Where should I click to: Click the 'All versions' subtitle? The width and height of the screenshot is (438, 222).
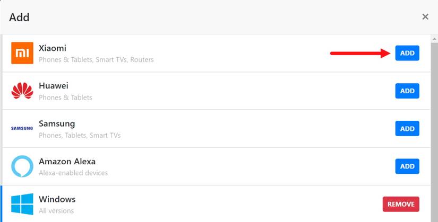[x=56, y=211]
